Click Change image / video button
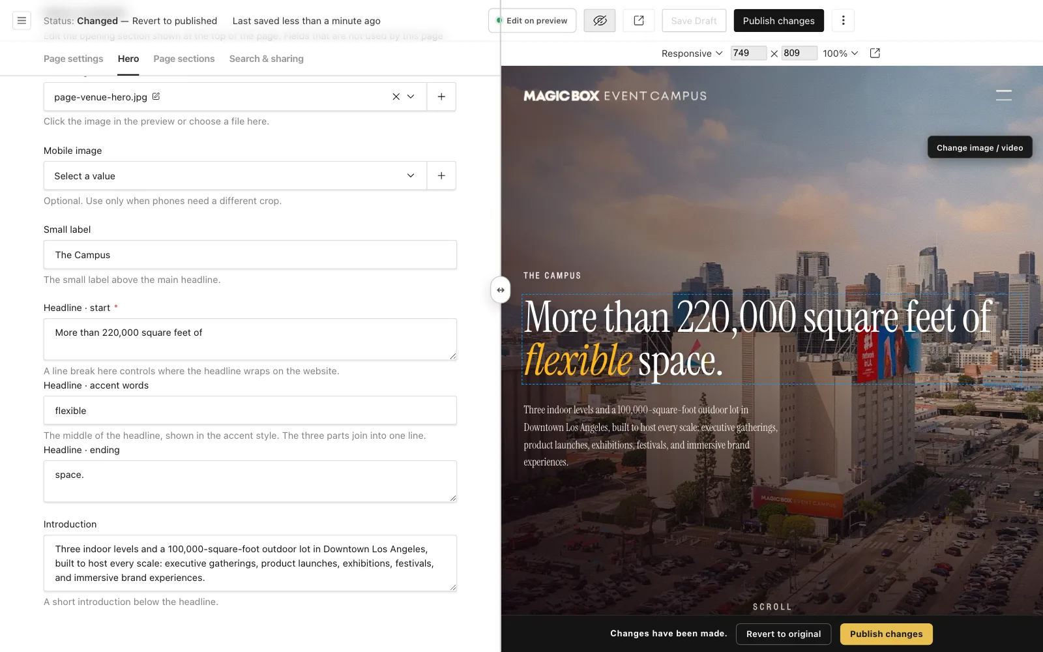This screenshot has width=1043, height=652. tap(980, 147)
